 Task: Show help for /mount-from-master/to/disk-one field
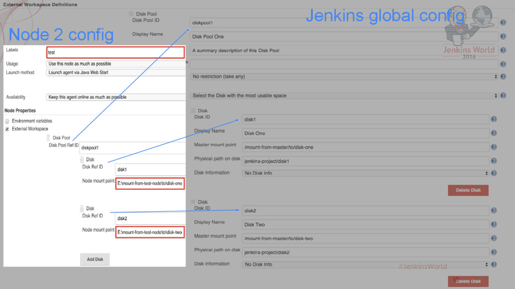coord(494,147)
